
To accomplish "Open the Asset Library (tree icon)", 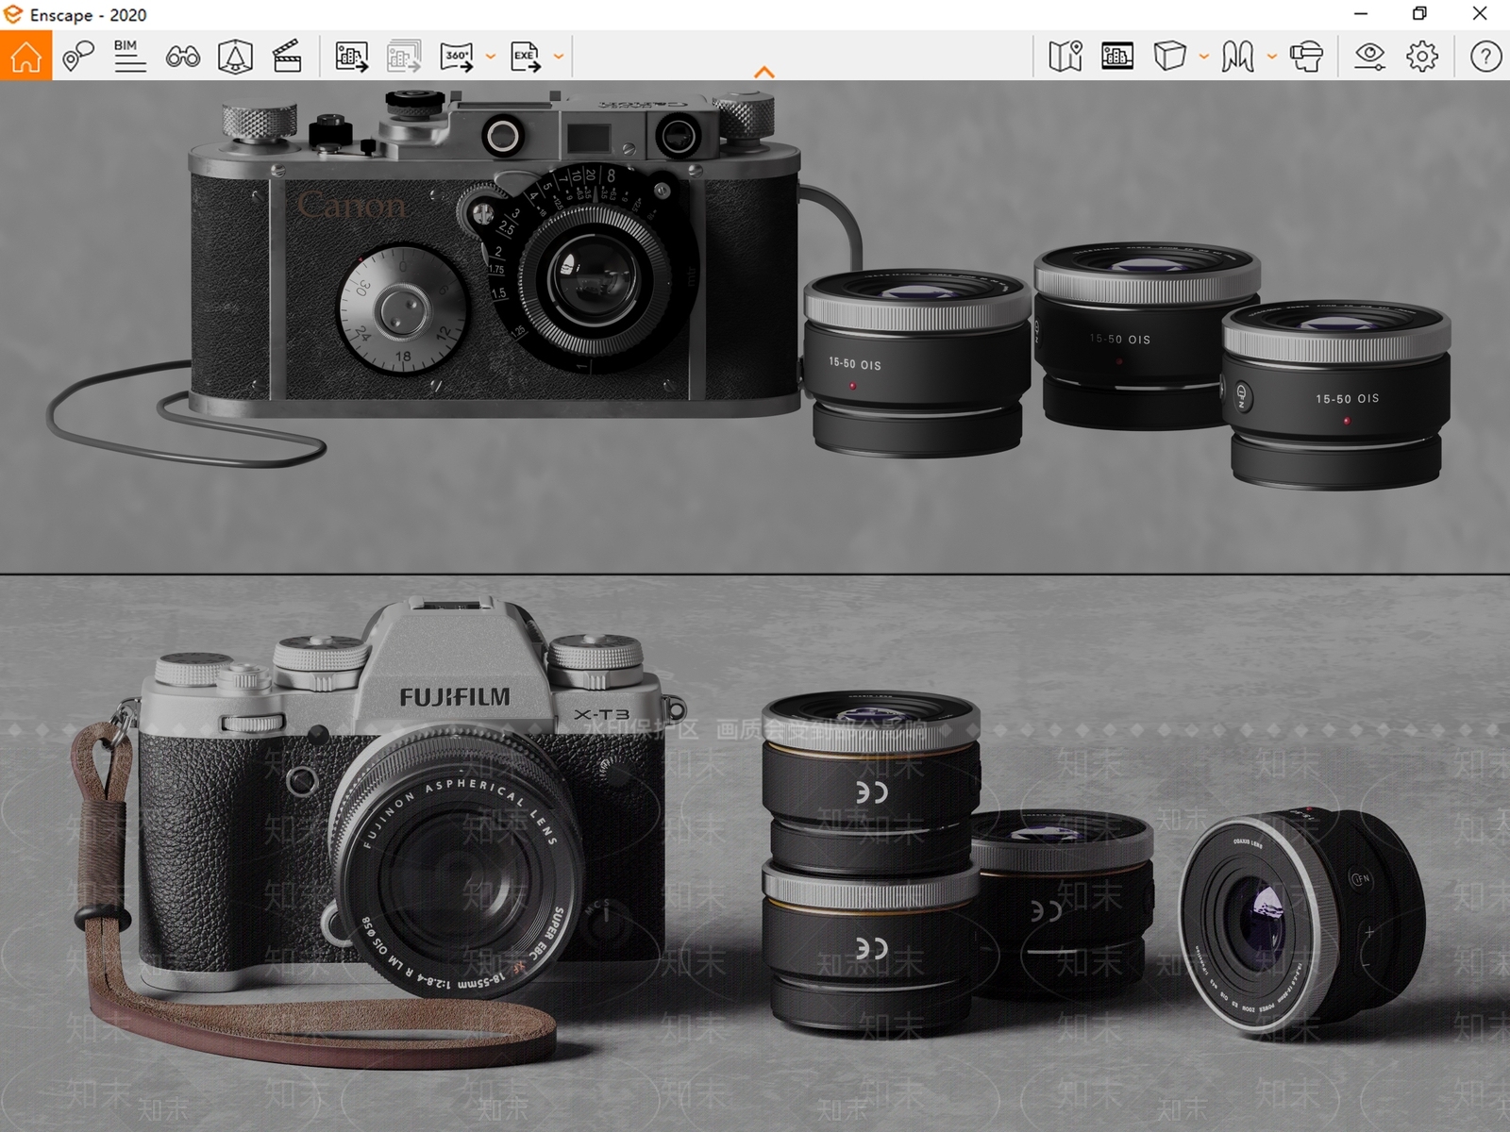I will point(235,56).
